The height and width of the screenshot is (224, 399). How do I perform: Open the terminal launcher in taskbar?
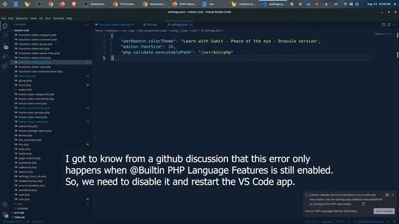pos(39,4)
